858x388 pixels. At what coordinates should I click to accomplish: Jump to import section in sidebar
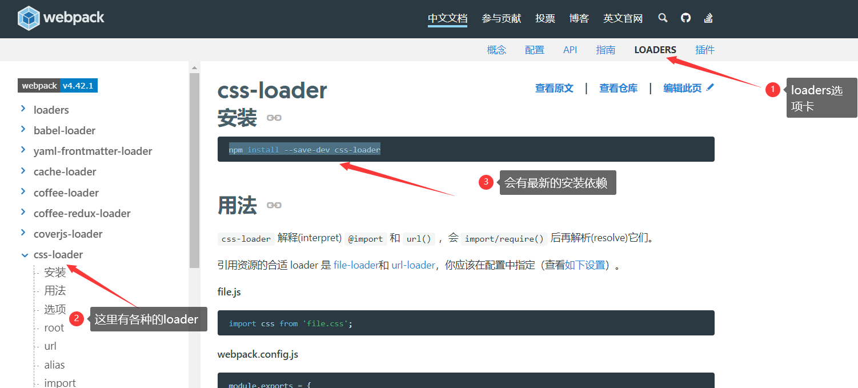point(60,382)
